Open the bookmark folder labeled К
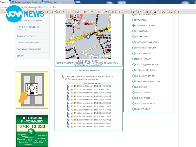Viewport: 196px width, 147px height. click(63, 12)
